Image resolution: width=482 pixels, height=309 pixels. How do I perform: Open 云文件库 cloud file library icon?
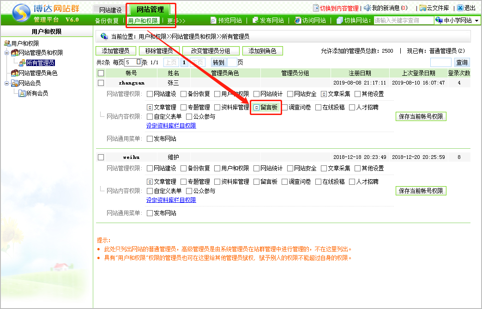tap(422, 8)
